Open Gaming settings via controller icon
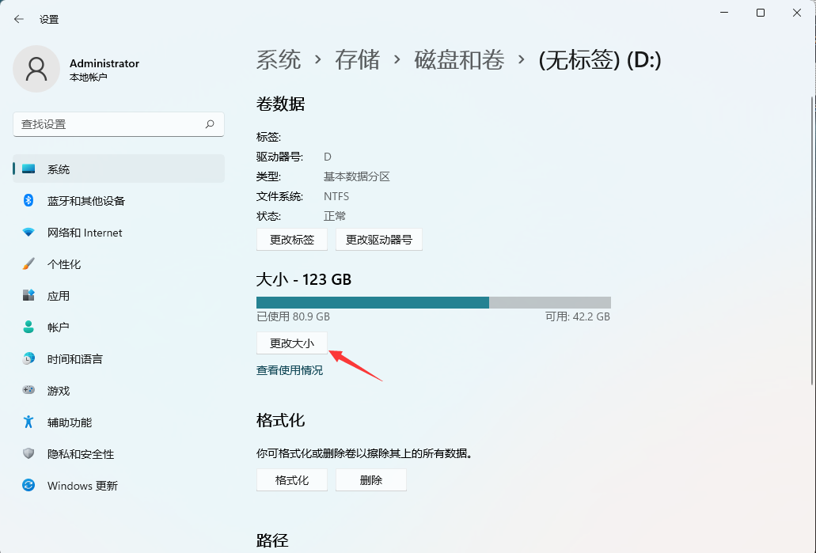 coord(29,391)
